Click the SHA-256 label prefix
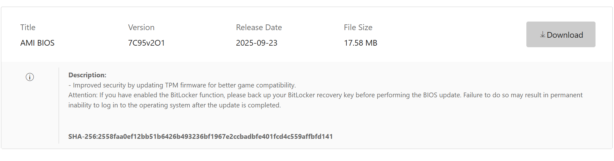 (82, 137)
